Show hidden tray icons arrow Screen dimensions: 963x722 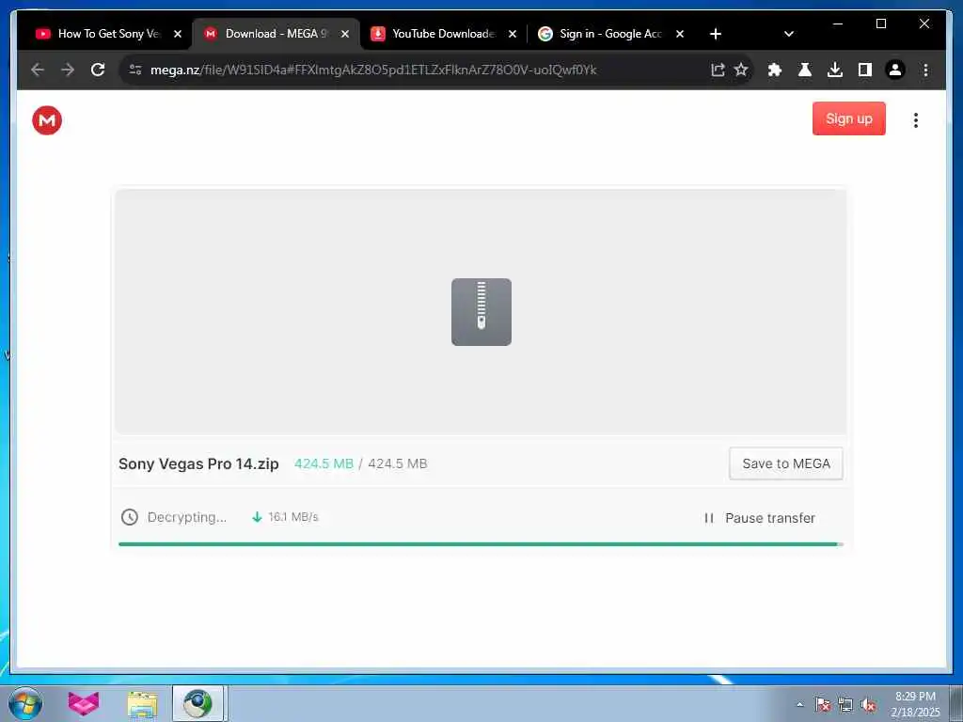pyautogui.click(x=799, y=704)
